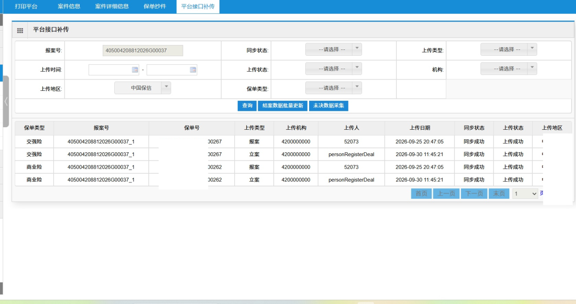Open the 打印平台 tab
Image resolution: width=576 pixels, height=304 pixels.
tap(26, 7)
